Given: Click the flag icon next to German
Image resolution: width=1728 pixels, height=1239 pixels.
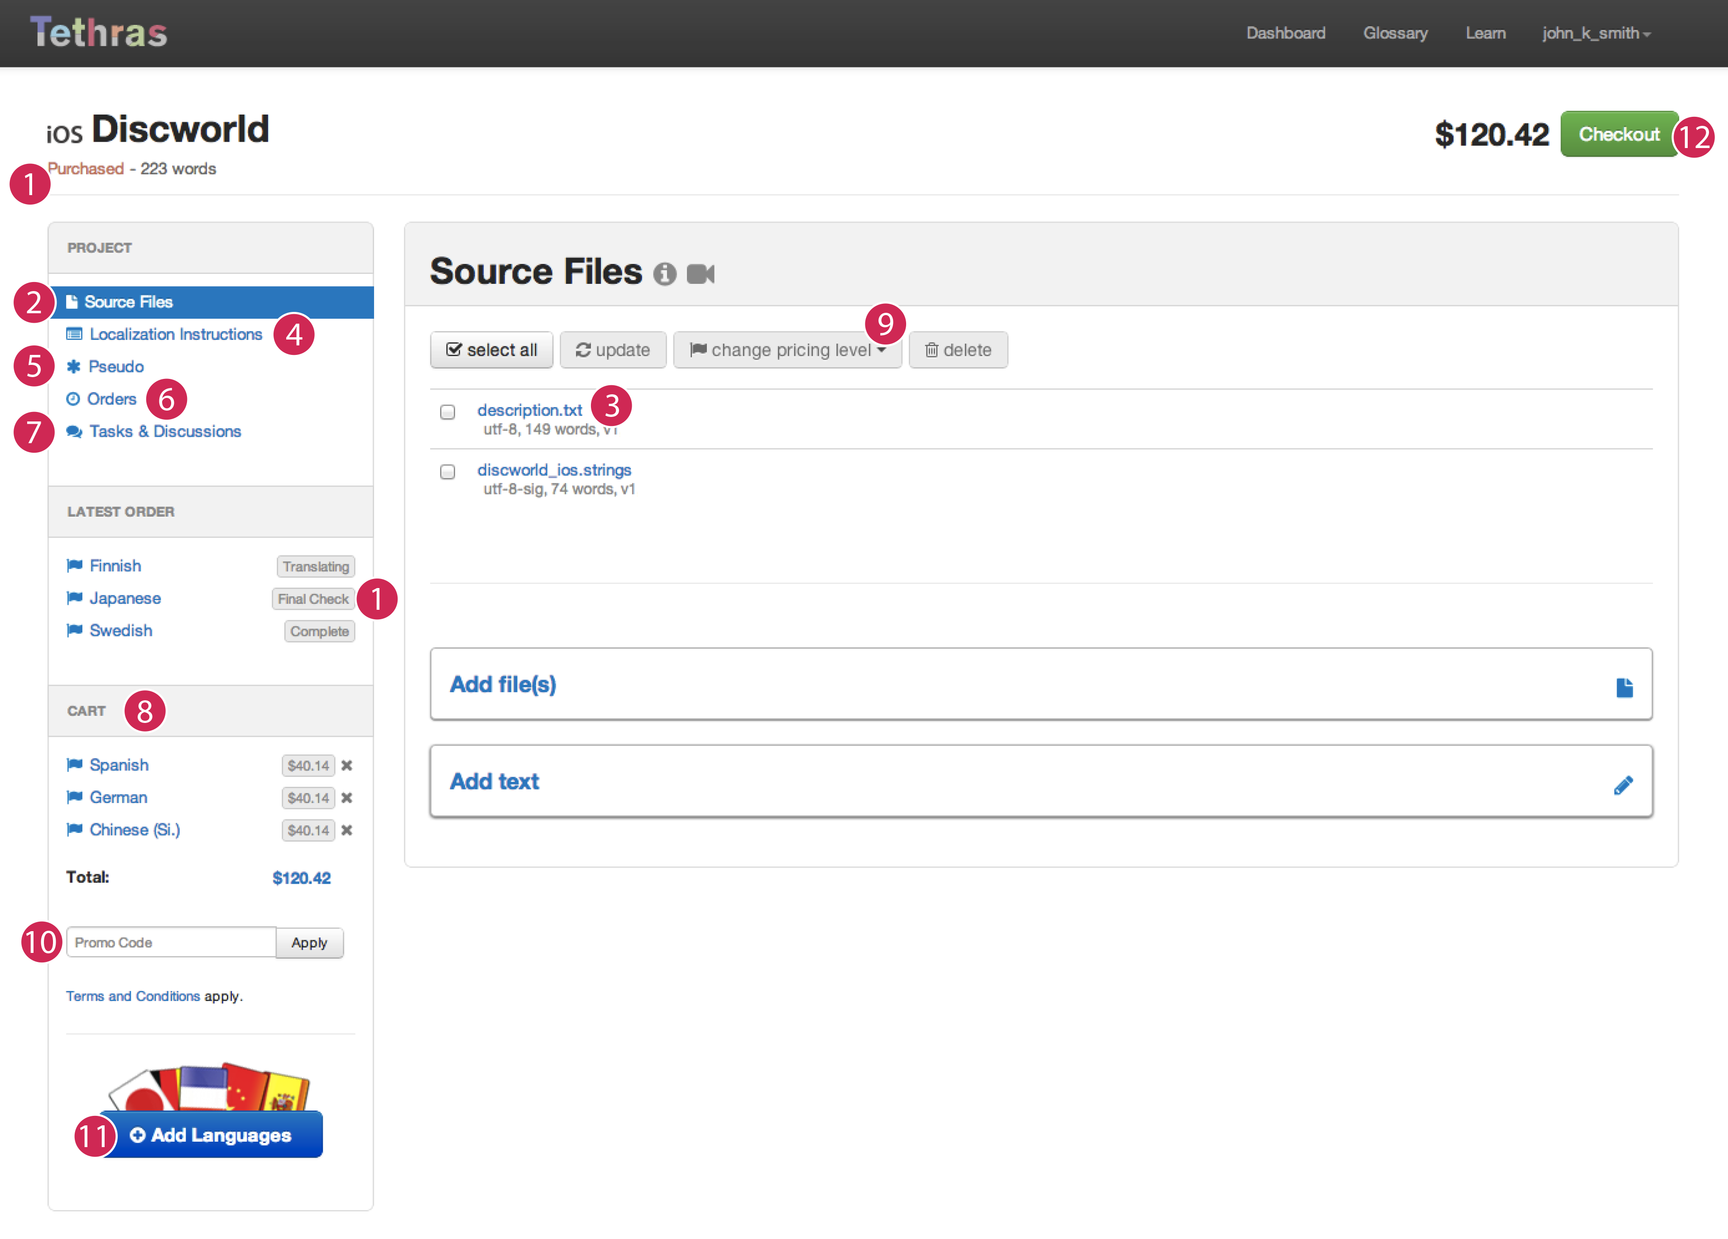Looking at the screenshot, I should coord(75,797).
